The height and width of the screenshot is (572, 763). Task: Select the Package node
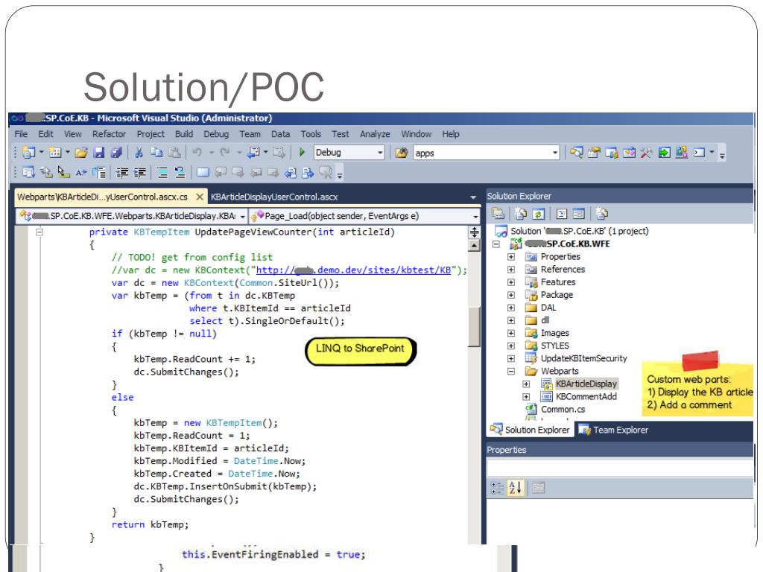click(x=557, y=295)
